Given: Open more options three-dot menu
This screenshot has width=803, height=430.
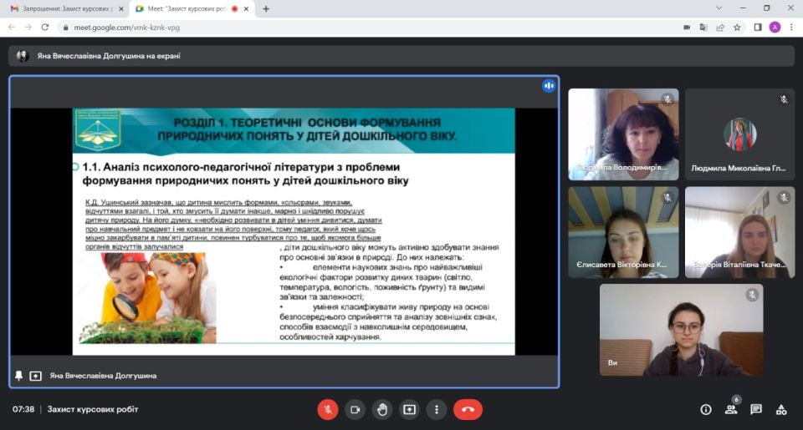Looking at the screenshot, I should (x=436, y=409).
